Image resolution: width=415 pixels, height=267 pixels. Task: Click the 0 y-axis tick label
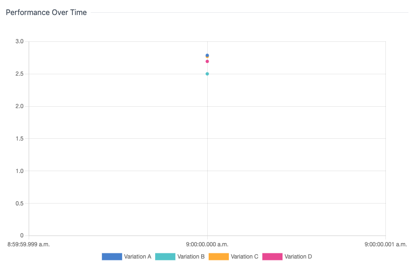[x=22, y=236]
